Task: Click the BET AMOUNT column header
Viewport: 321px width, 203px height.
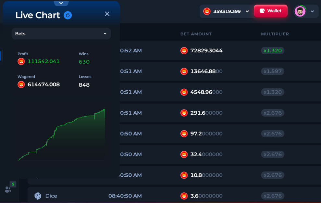Action: tap(196, 34)
